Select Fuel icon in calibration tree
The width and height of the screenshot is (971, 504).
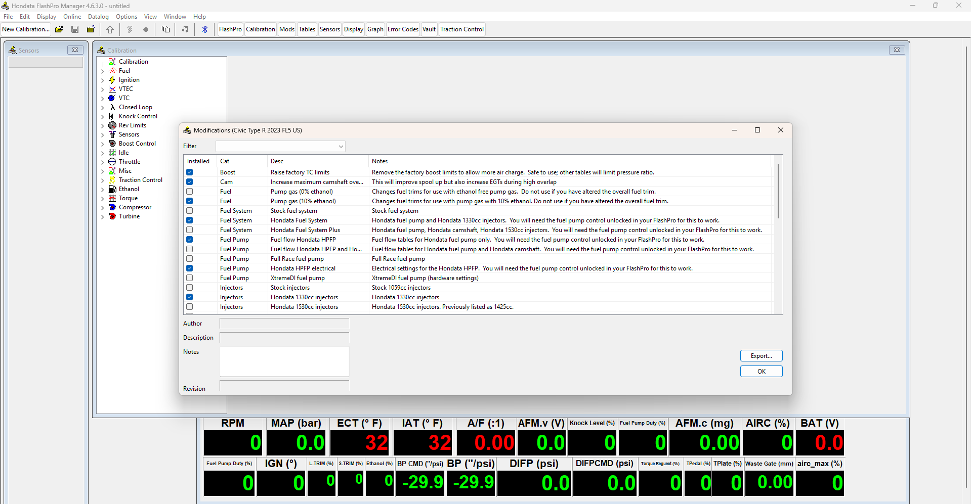point(112,71)
